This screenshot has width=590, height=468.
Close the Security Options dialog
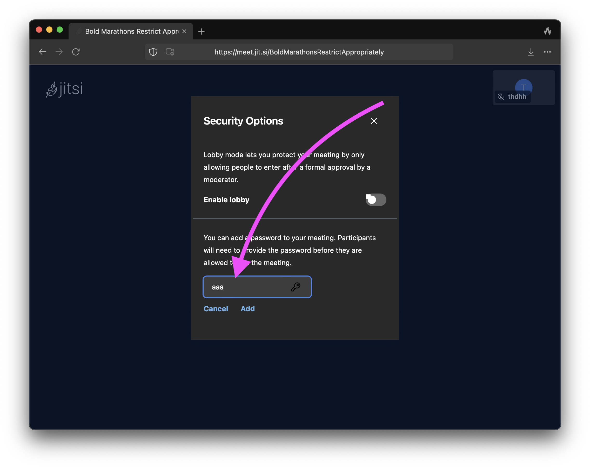tap(374, 121)
